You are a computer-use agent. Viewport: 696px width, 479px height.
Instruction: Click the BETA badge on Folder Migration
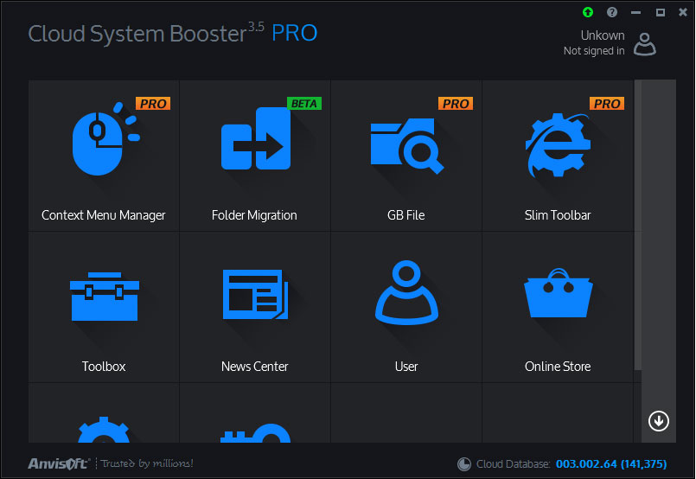tap(304, 104)
